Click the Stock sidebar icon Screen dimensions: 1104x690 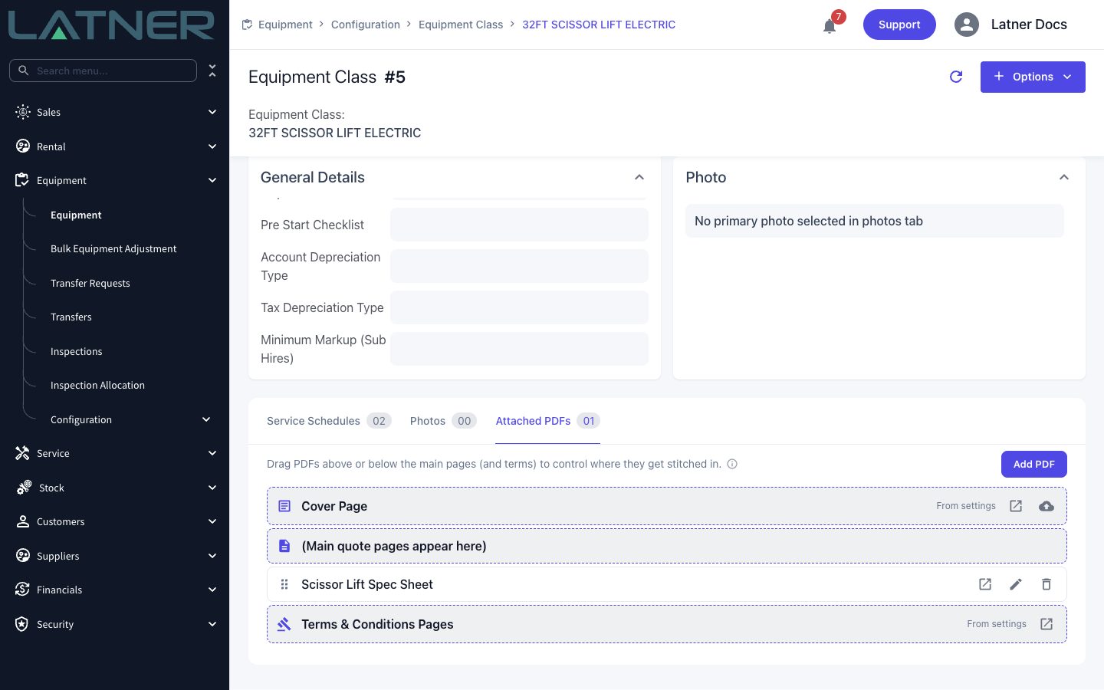point(25,488)
